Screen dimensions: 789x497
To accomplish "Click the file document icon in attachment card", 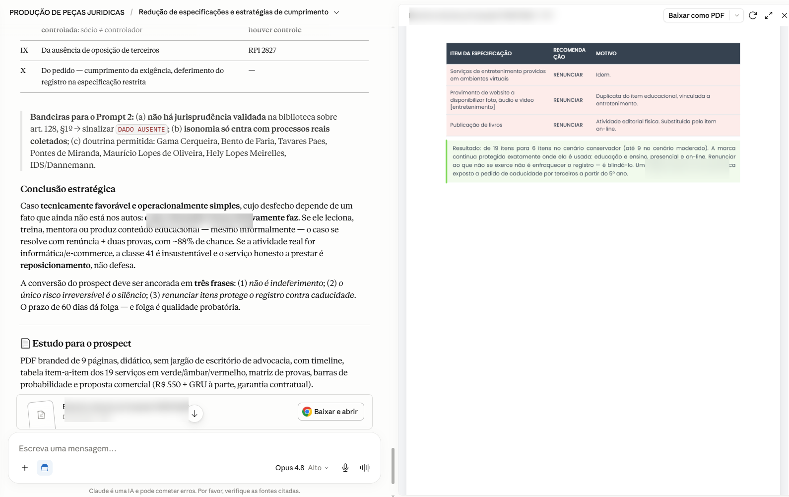I will tap(41, 415).
